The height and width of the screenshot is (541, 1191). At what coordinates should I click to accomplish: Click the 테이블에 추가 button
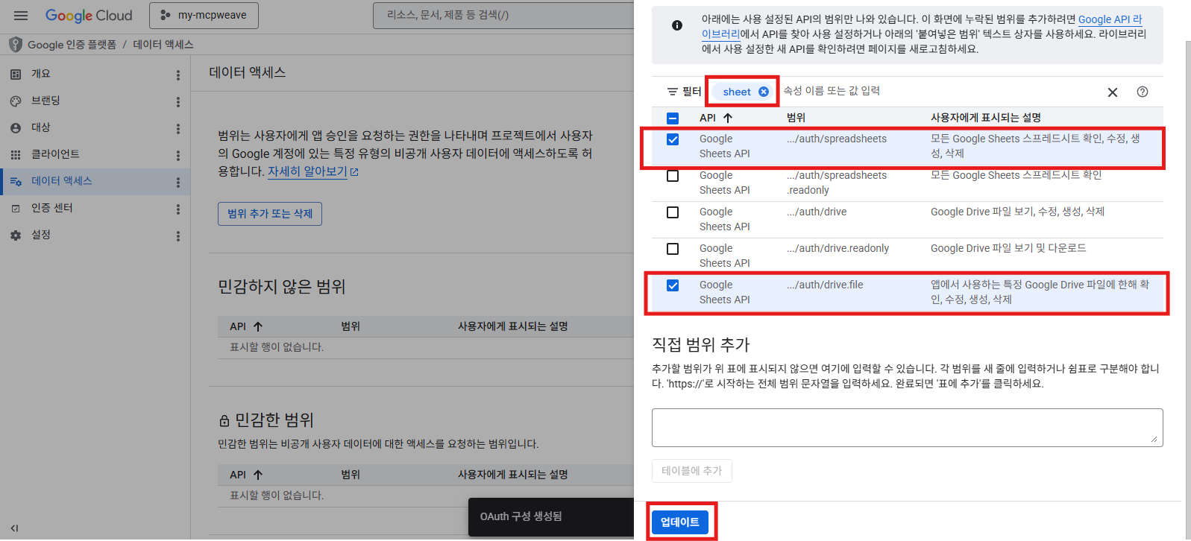(691, 471)
